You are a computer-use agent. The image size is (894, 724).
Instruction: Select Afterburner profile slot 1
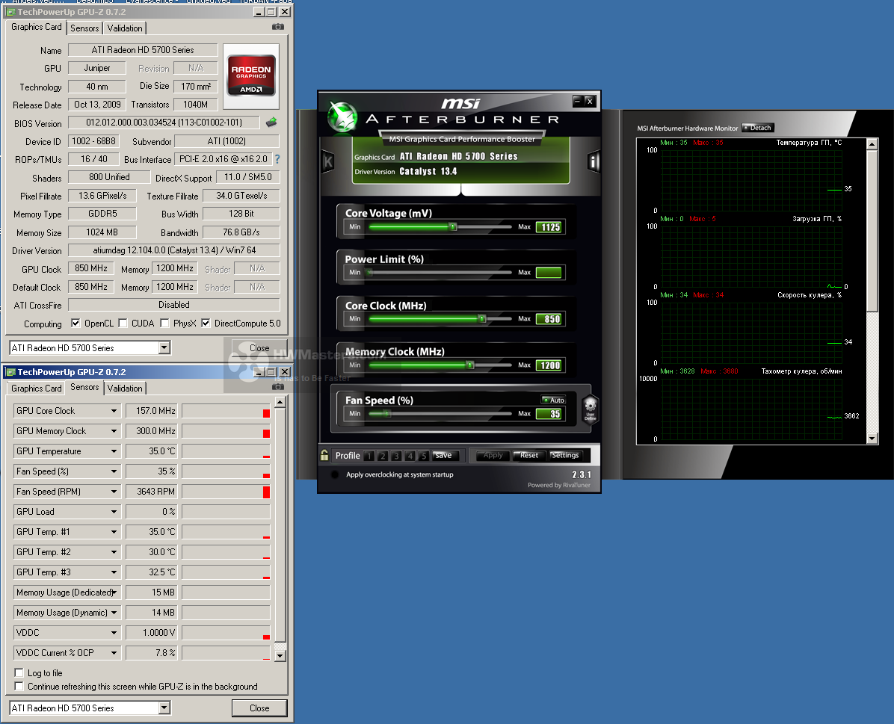(369, 456)
